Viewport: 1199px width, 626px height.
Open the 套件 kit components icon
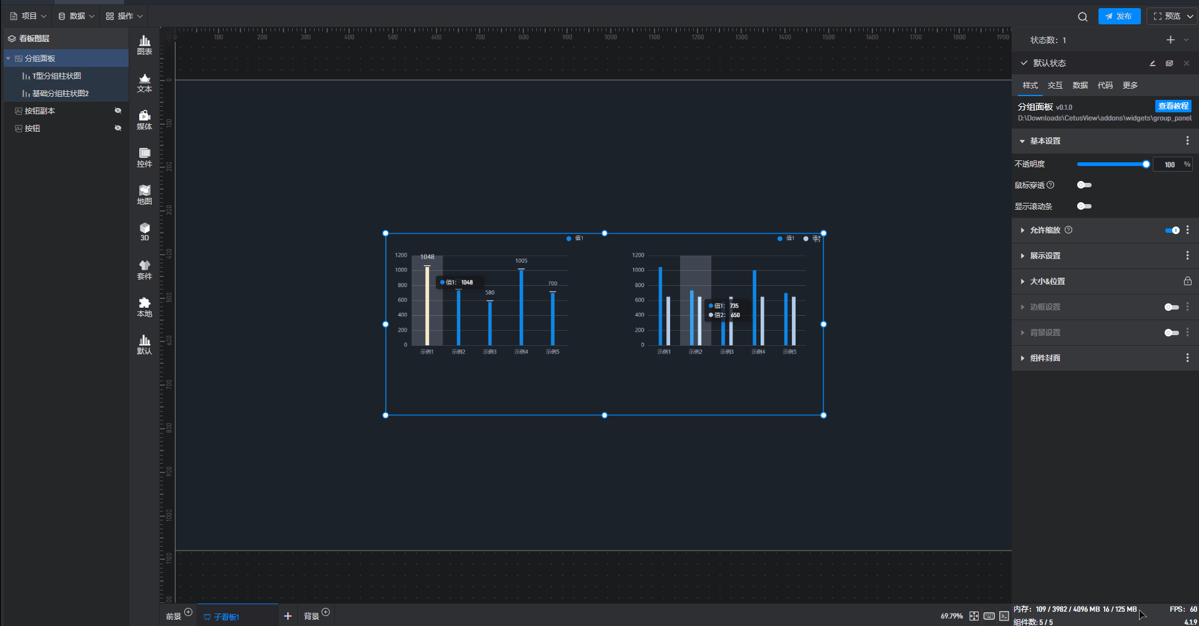(x=144, y=270)
